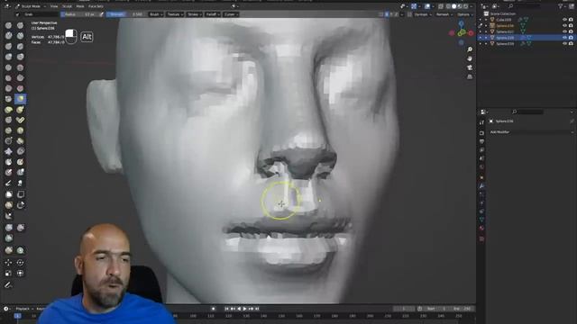Open the Options dropdown
Viewport: 577px width, 324px height.
tap(465, 14)
